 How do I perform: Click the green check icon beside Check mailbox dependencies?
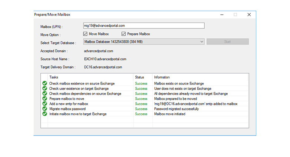click(45, 93)
